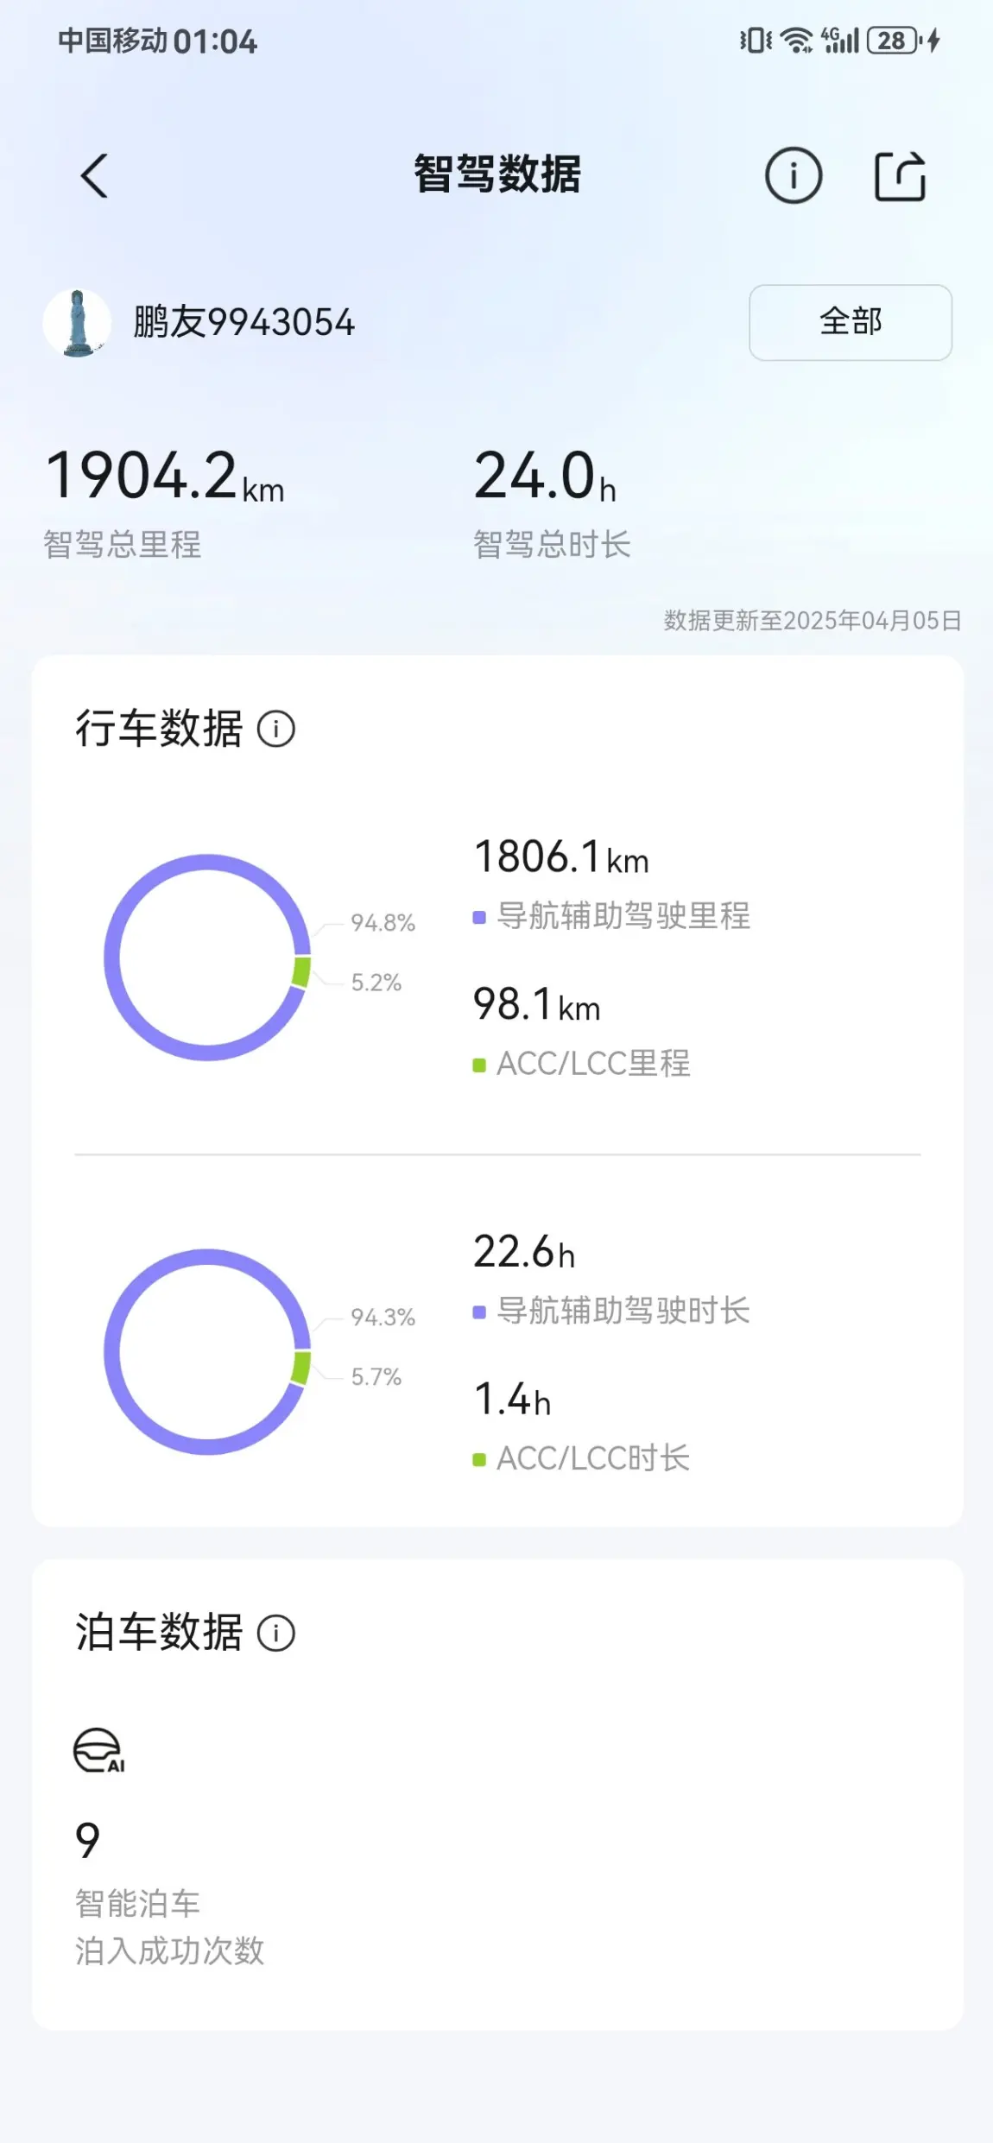The width and height of the screenshot is (993, 2143).
Task: Tap the AI smart parking car icon
Action: pyautogui.click(x=98, y=1751)
